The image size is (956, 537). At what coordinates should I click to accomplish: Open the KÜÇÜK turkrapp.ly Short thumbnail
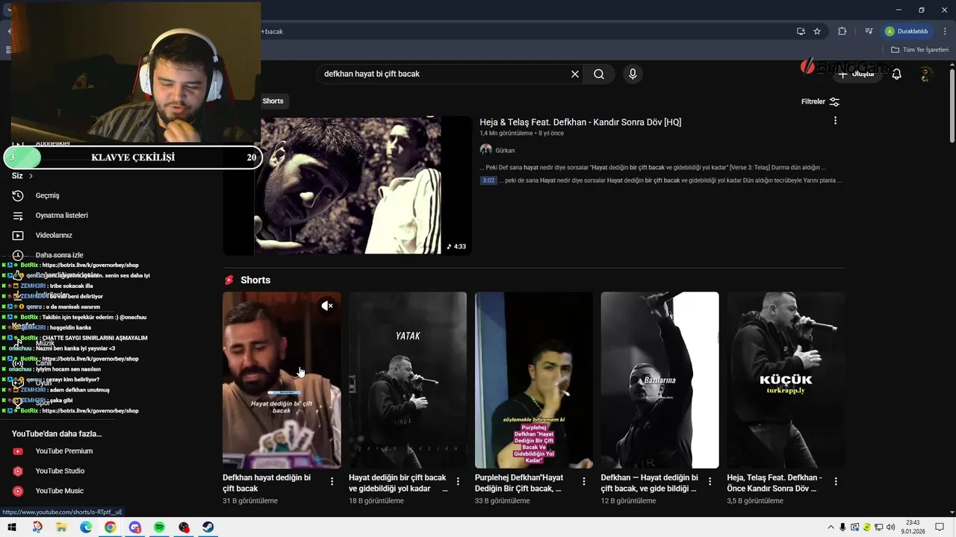tap(786, 380)
